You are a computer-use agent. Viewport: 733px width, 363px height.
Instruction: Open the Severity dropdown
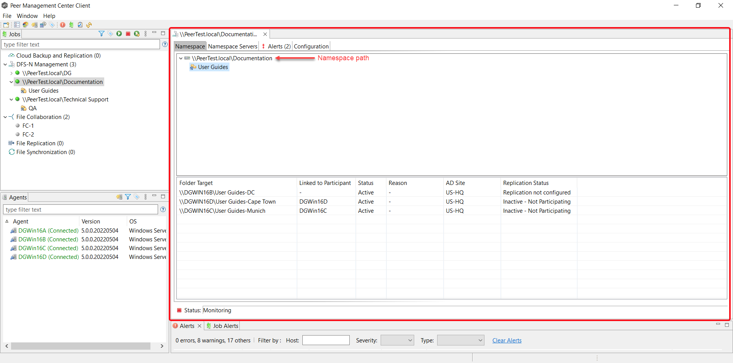click(397, 340)
